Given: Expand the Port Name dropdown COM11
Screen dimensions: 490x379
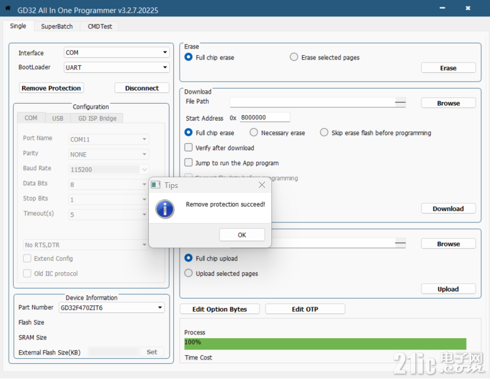Looking at the screenshot, I should coord(109,140).
